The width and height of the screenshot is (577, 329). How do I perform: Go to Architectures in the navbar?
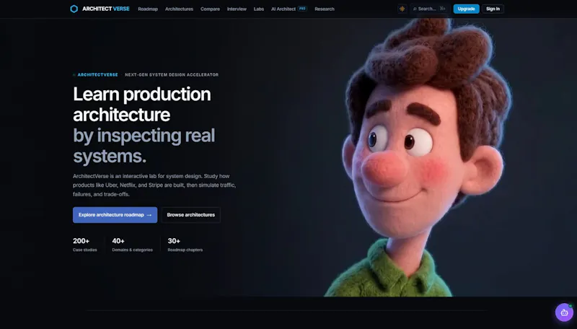179,9
